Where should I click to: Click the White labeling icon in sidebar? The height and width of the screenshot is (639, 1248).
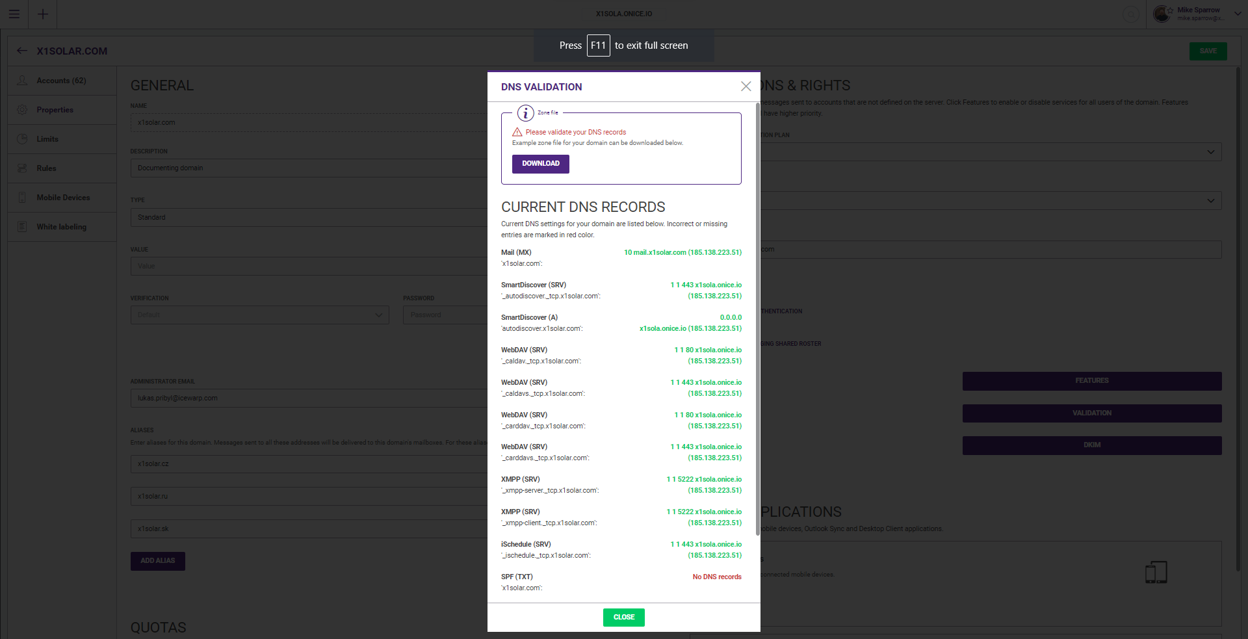pos(22,227)
